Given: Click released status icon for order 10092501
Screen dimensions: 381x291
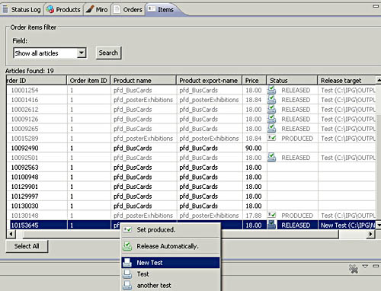Looking at the screenshot, I should [271, 157].
